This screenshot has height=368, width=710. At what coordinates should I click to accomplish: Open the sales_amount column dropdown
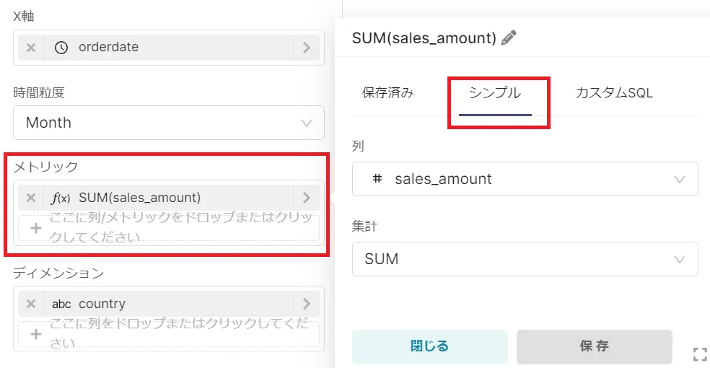(525, 179)
